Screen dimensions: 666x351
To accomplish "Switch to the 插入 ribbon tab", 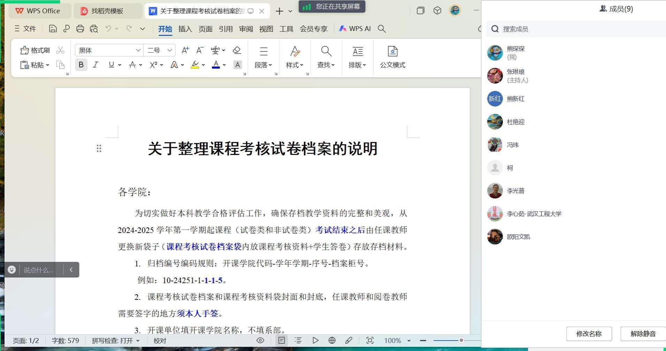I will click(185, 29).
